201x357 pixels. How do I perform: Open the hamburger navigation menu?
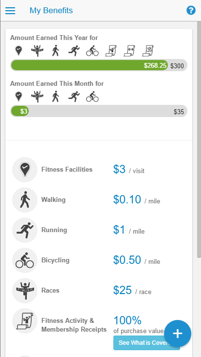point(10,10)
